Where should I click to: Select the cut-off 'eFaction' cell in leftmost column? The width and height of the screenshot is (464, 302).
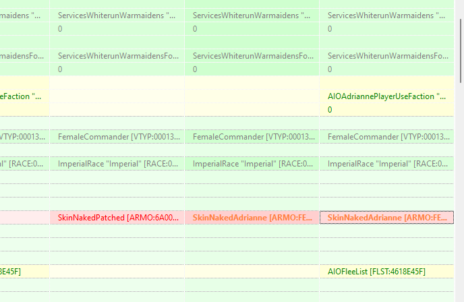coord(24,96)
